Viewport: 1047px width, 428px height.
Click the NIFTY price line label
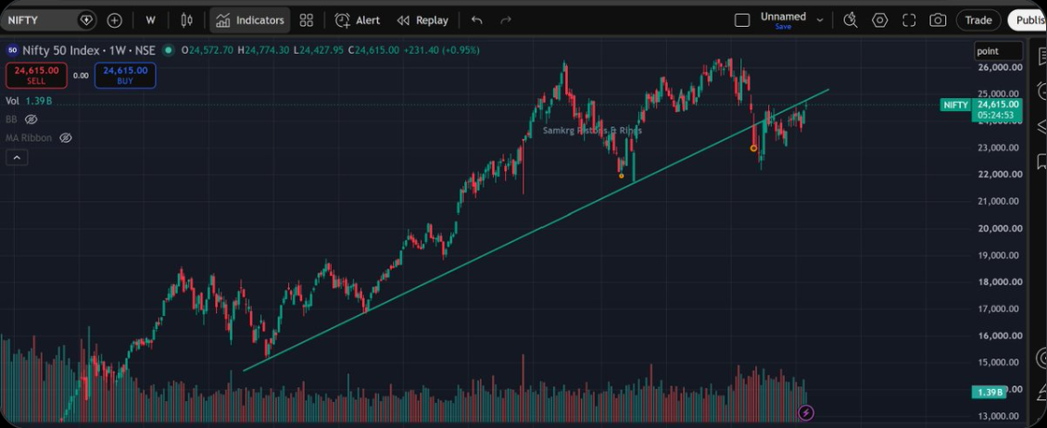955,105
